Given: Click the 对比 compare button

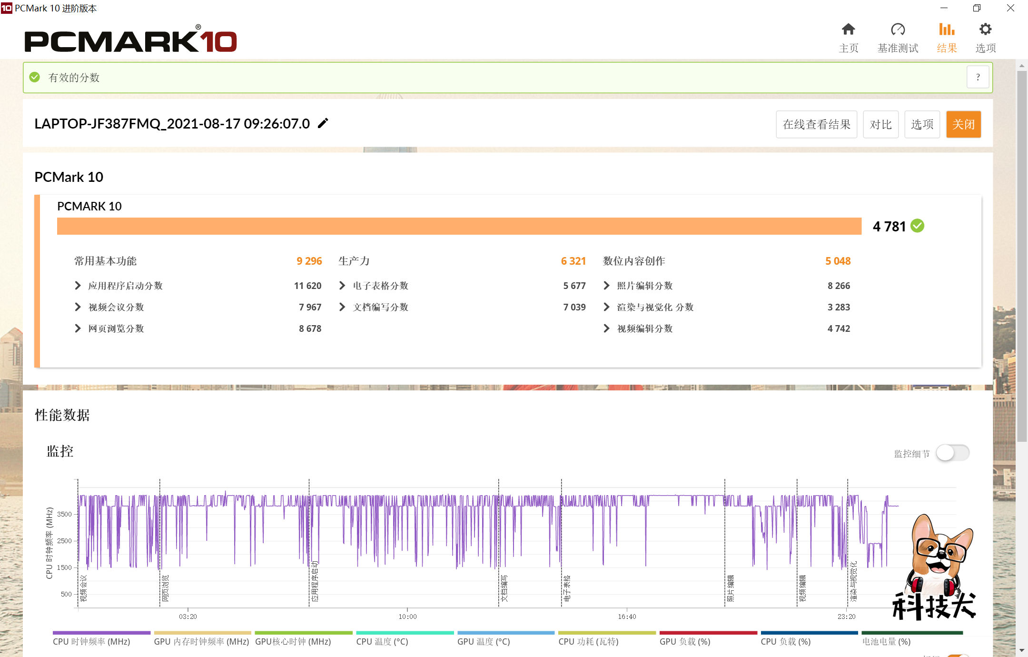Looking at the screenshot, I should point(880,124).
